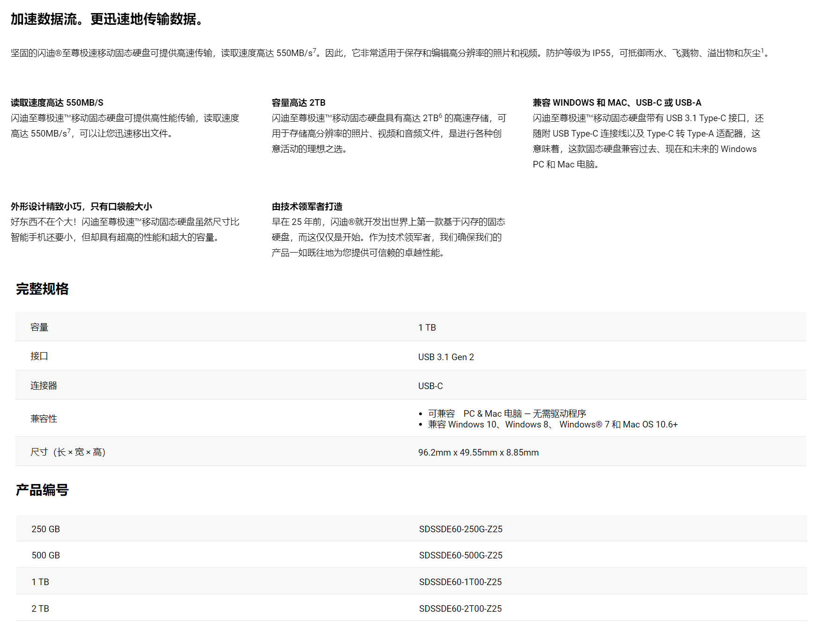The width and height of the screenshot is (836, 637).
Task: Click the paragraph starting "早在 25 年前"
Action: click(388, 237)
